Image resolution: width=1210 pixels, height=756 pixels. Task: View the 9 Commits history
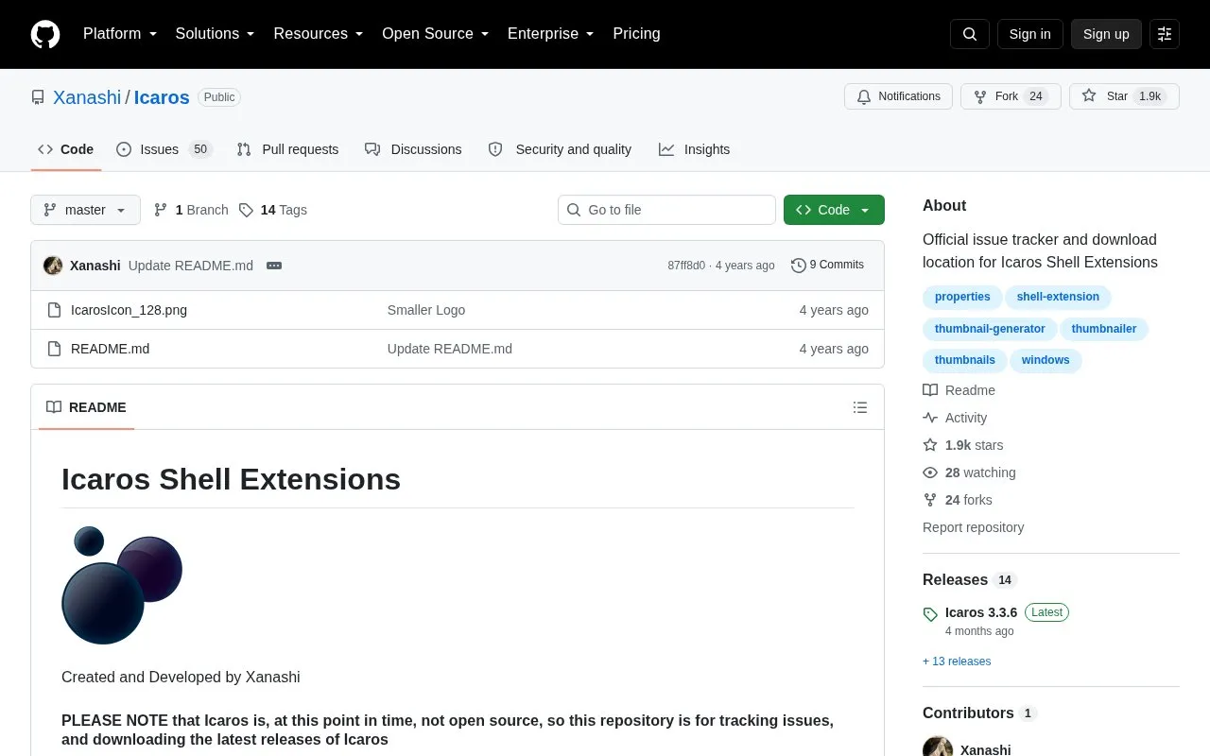coord(827,266)
